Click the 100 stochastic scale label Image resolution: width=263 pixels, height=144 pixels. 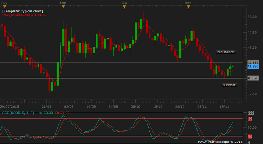251,113
